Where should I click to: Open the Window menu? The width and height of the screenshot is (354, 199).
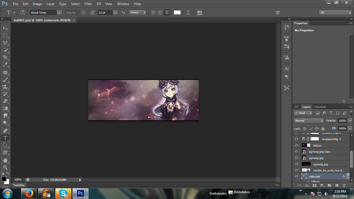pos(123,4)
